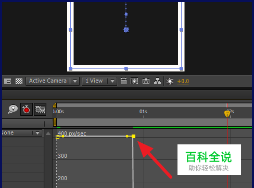Toggle Pixel Aspect Ratio Correction icon
The image size is (254, 188).
[123, 81]
